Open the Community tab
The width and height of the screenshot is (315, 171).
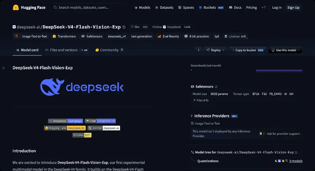pyautogui.click(x=109, y=50)
